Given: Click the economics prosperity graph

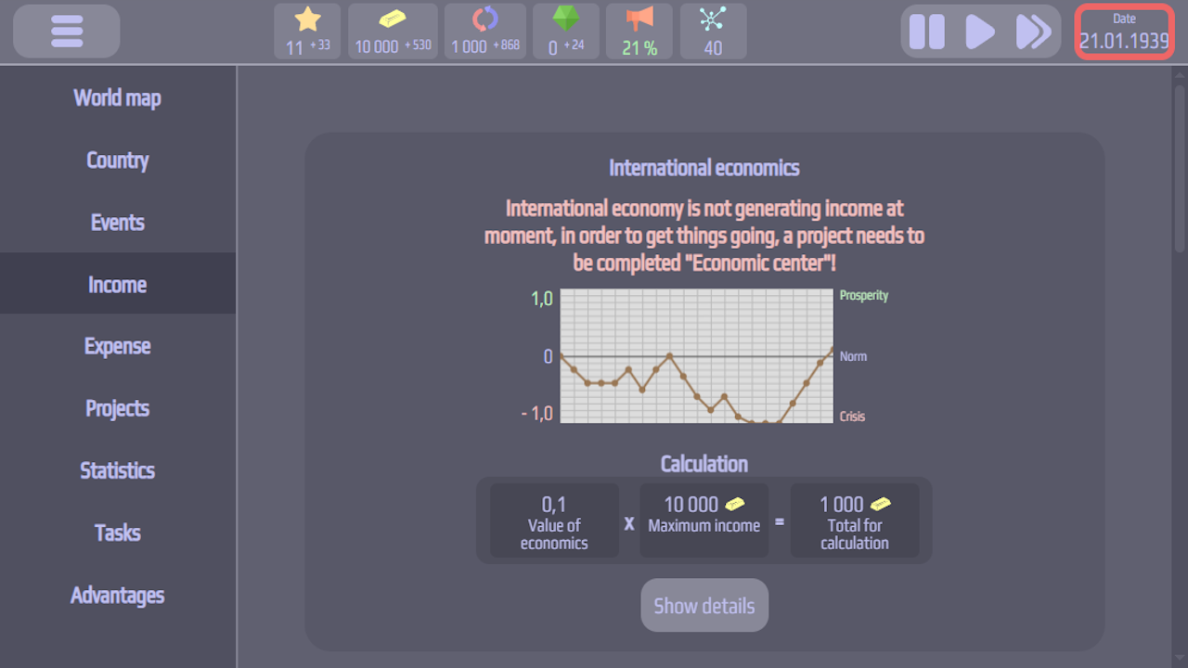Looking at the screenshot, I should (x=696, y=357).
